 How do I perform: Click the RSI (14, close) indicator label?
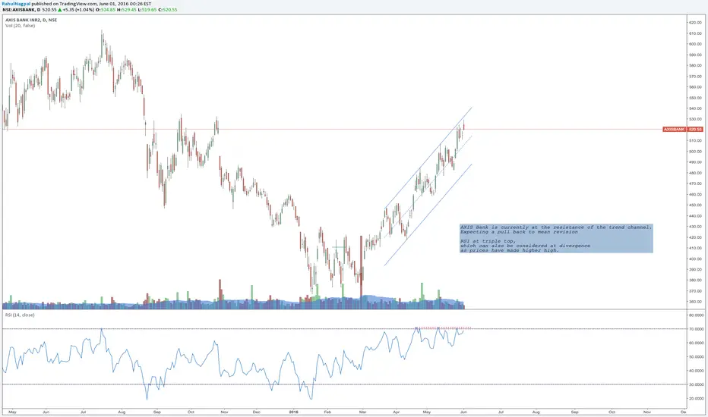(20, 315)
